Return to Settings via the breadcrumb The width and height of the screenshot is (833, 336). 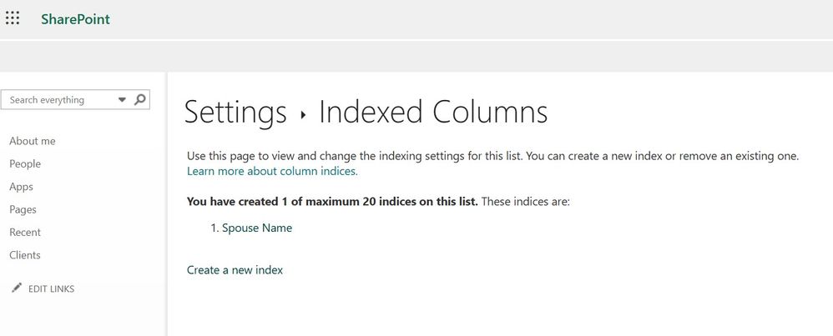click(x=235, y=113)
